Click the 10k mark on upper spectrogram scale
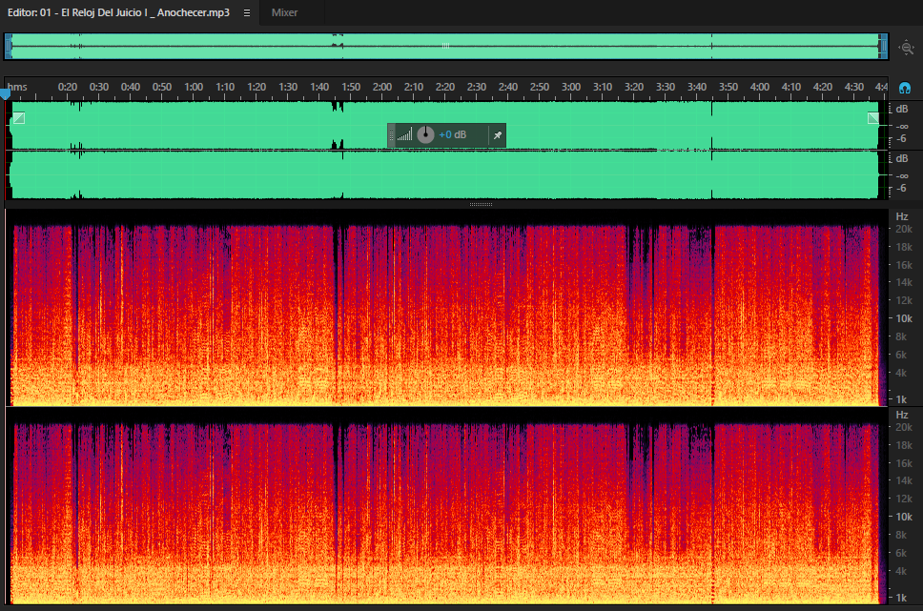923x611 pixels. point(904,318)
